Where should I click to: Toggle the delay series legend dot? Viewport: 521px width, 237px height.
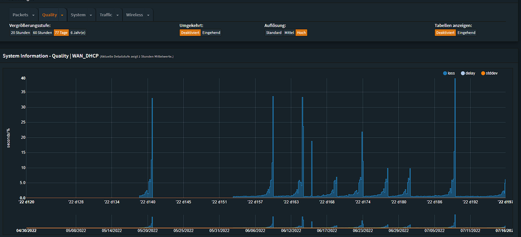click(x=463, y=73)
